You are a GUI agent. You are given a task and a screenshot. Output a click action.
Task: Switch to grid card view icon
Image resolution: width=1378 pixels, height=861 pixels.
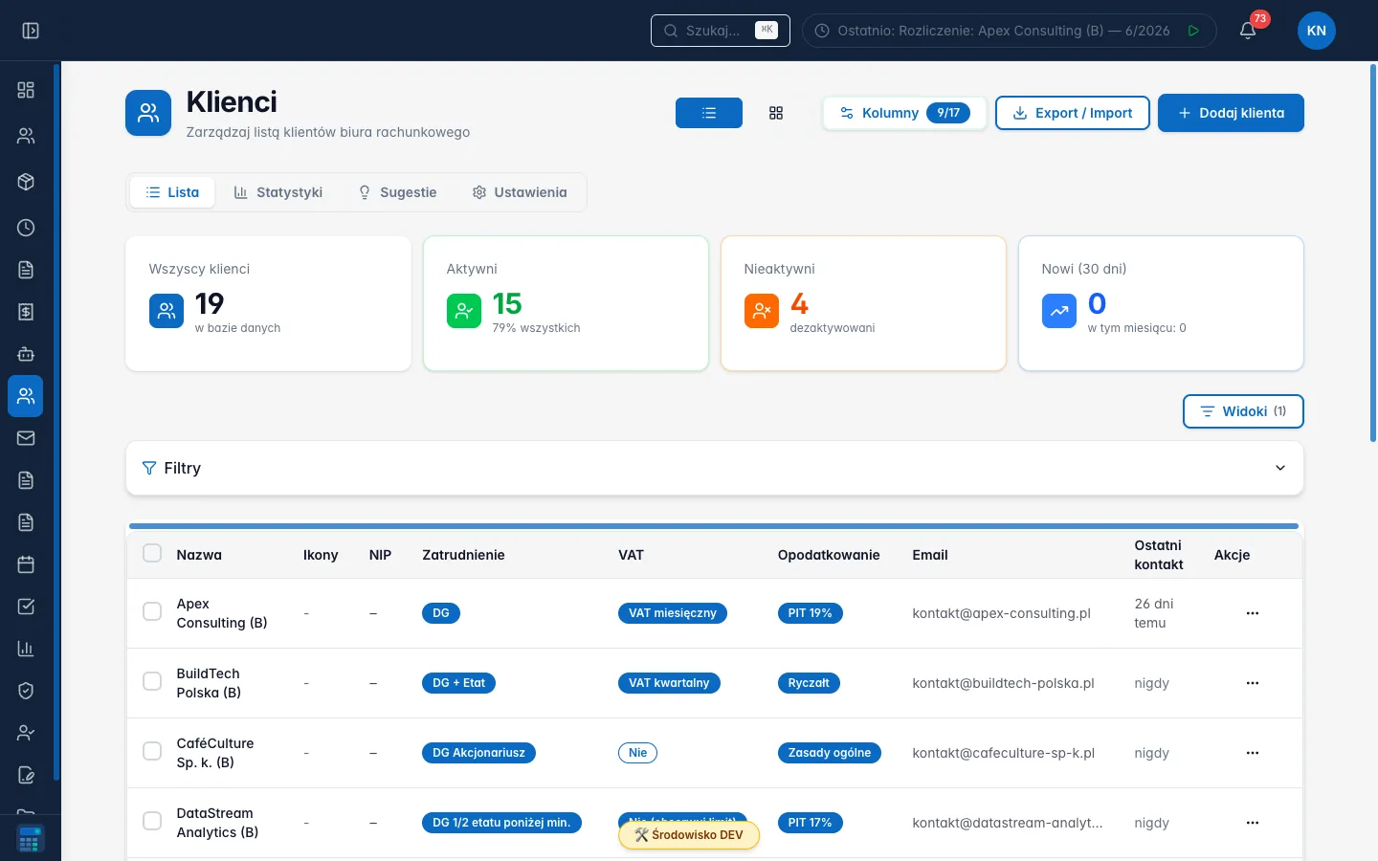click(776, 113)
